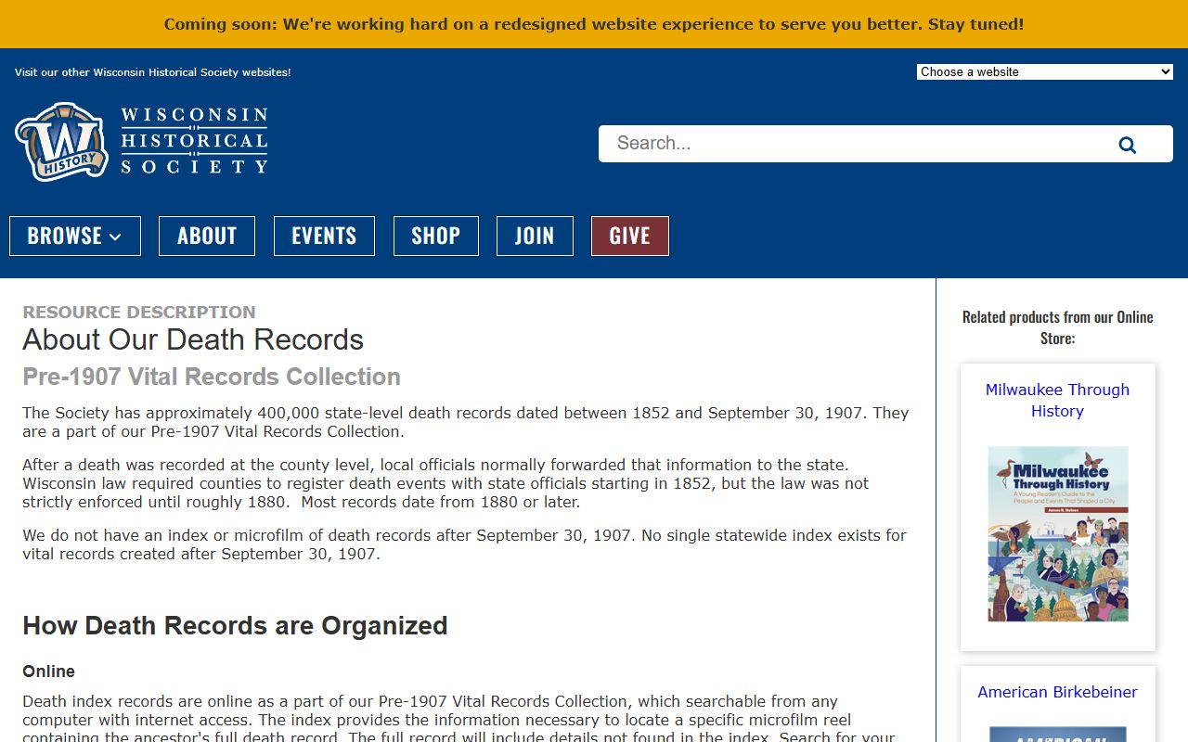This screenshot has width=1188, height=742.
Task: Expand the Browse menu
Action: (x=75, y=236)
